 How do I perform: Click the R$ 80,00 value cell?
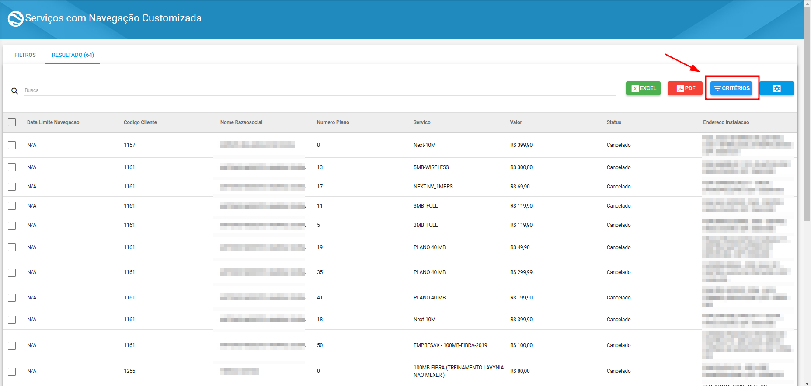tap(520, 371)
